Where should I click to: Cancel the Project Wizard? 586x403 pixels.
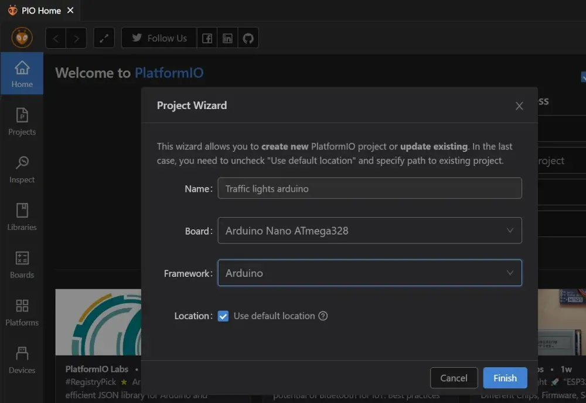pos(454,378)
